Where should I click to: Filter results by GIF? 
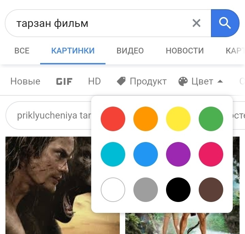[x=64, y=81]
